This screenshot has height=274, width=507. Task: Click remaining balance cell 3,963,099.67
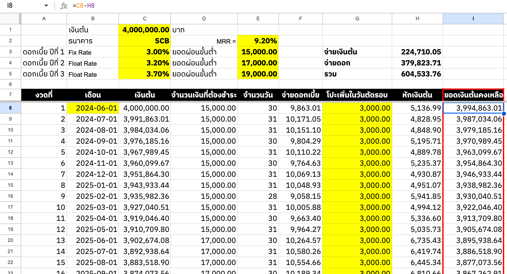pos(473,152)
